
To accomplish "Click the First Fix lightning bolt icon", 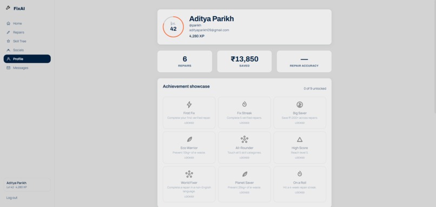I will tap(189, 104).
